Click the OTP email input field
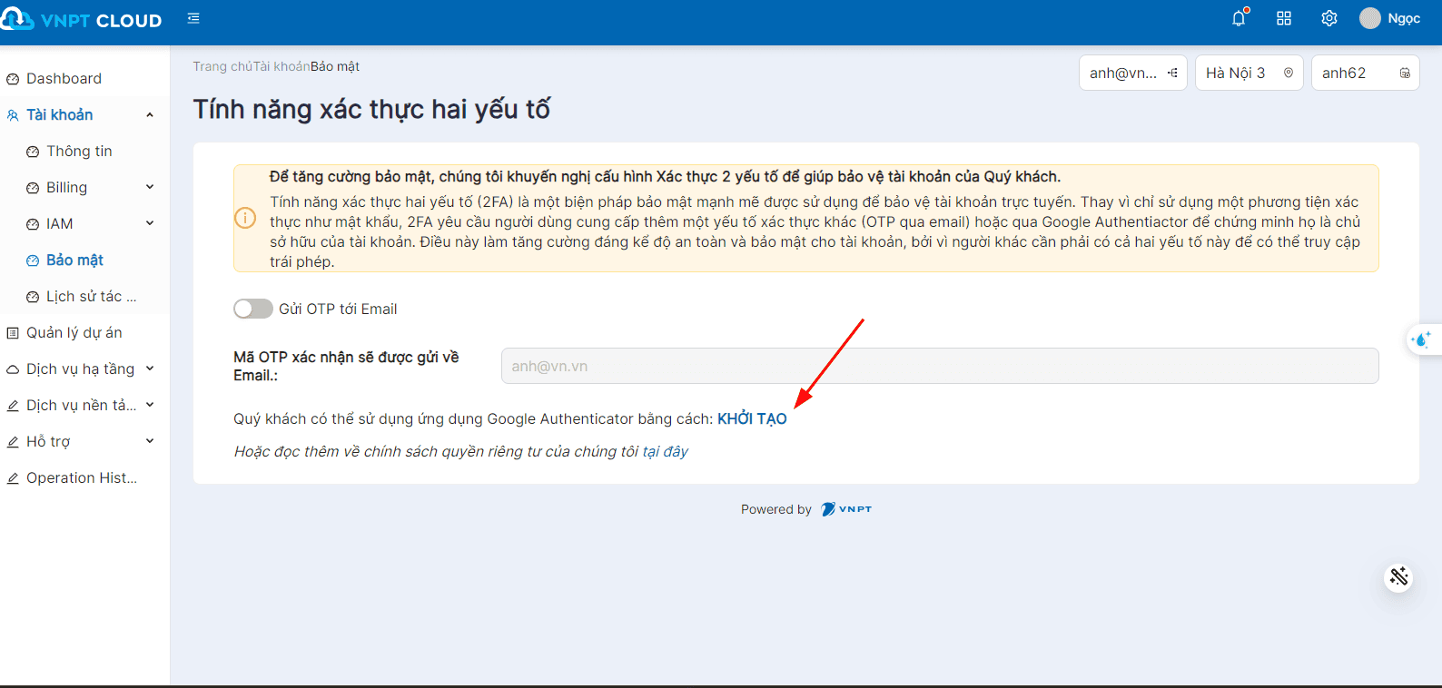The image size is (1442, 688). [939, 366]
